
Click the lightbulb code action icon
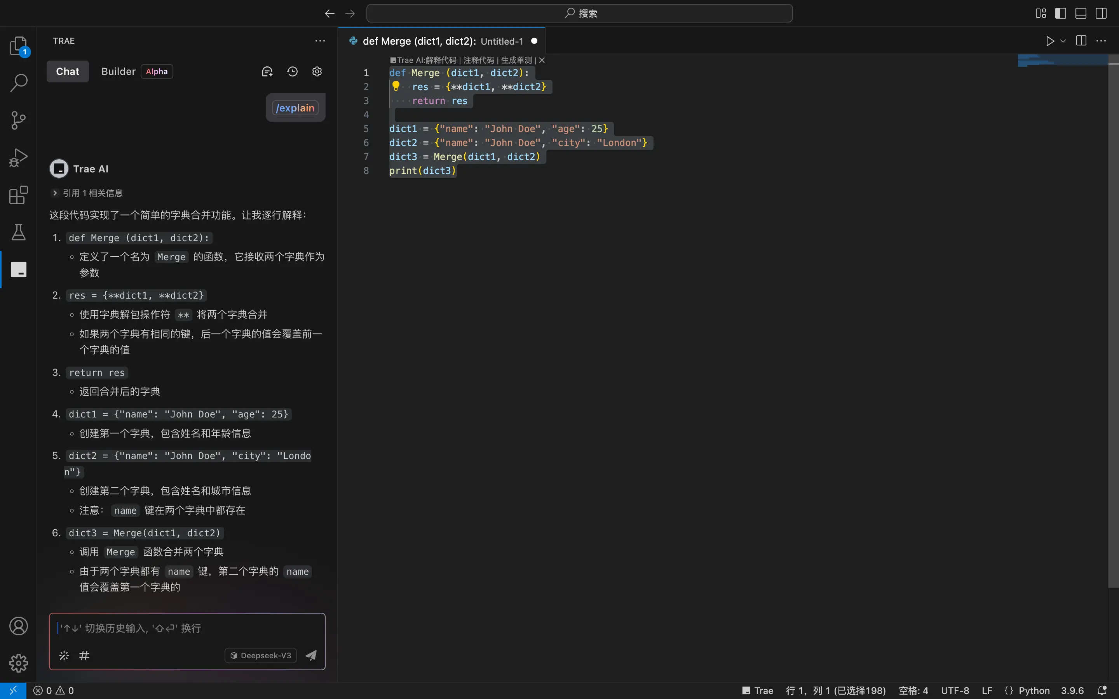coord(396,86)
